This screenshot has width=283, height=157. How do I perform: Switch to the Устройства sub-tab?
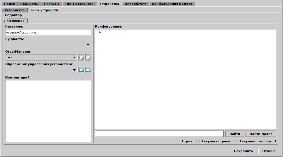coord(14,10)
